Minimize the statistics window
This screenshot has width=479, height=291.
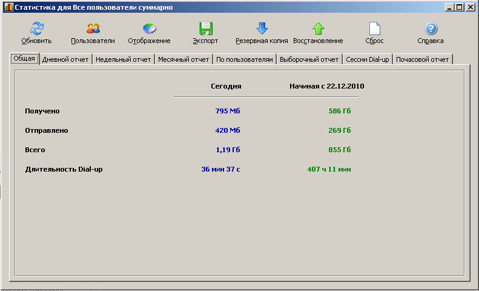[449, 7]
